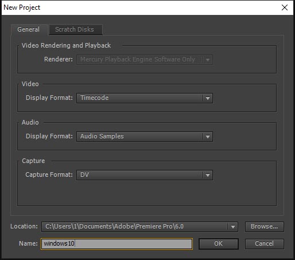
Task: Select the General tab
Action: (x=29, y=29)
